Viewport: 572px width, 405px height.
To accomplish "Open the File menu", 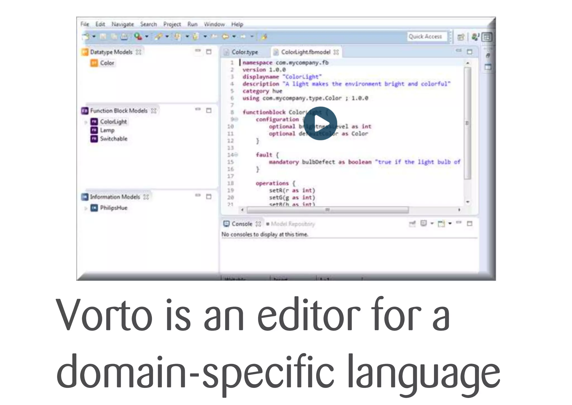I will pyautogui.click(x=85, y=24).
